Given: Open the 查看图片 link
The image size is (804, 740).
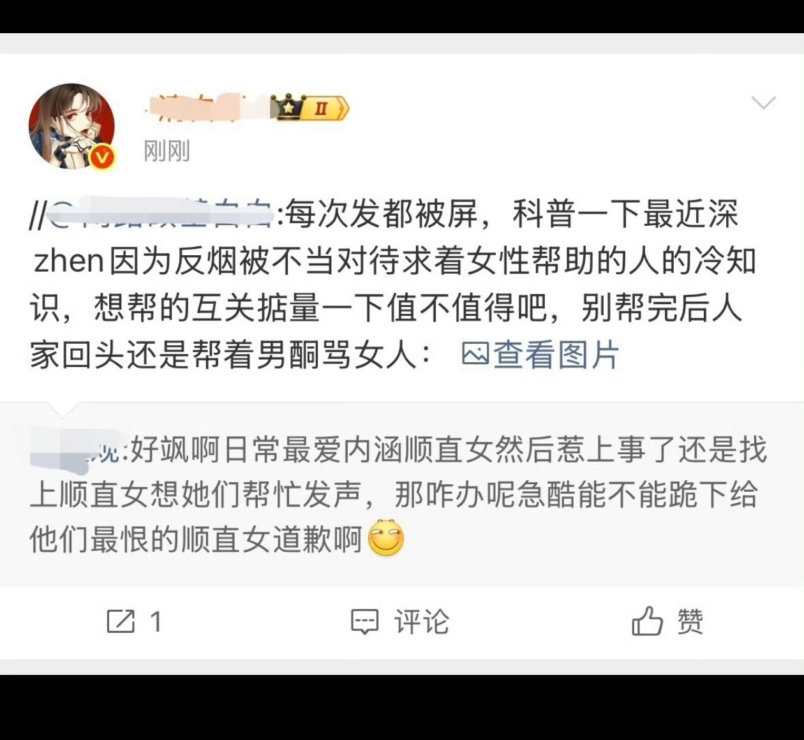Looking at the screenshot, I should click(x=540, y=354).
